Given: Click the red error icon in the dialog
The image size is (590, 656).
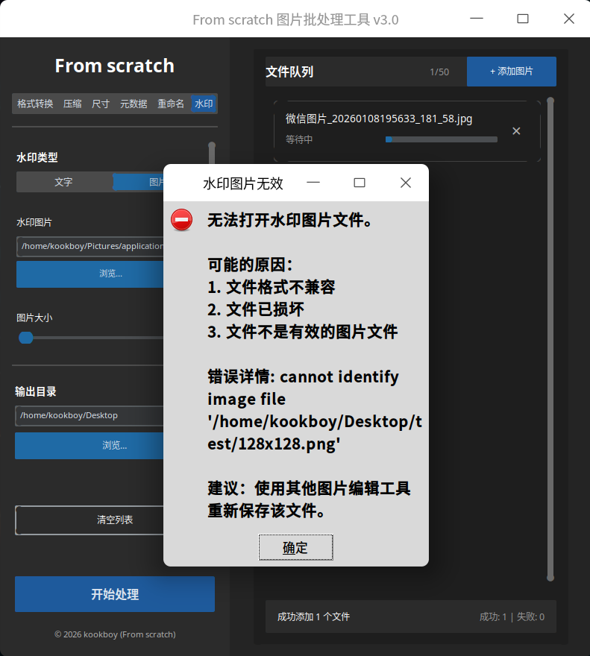Looking at the screenshot, I should click(x=182, y=220).
